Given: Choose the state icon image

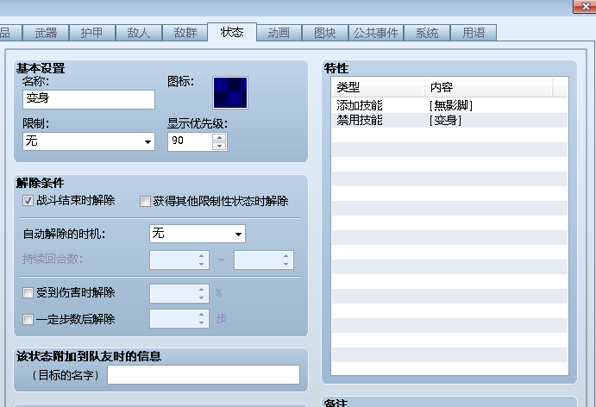Looking at the screenshot, I should (230, 93).
